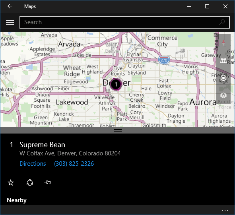Click the magnifier search icon
The width and height of the screenshot is (235, 215).
(222, 22)
